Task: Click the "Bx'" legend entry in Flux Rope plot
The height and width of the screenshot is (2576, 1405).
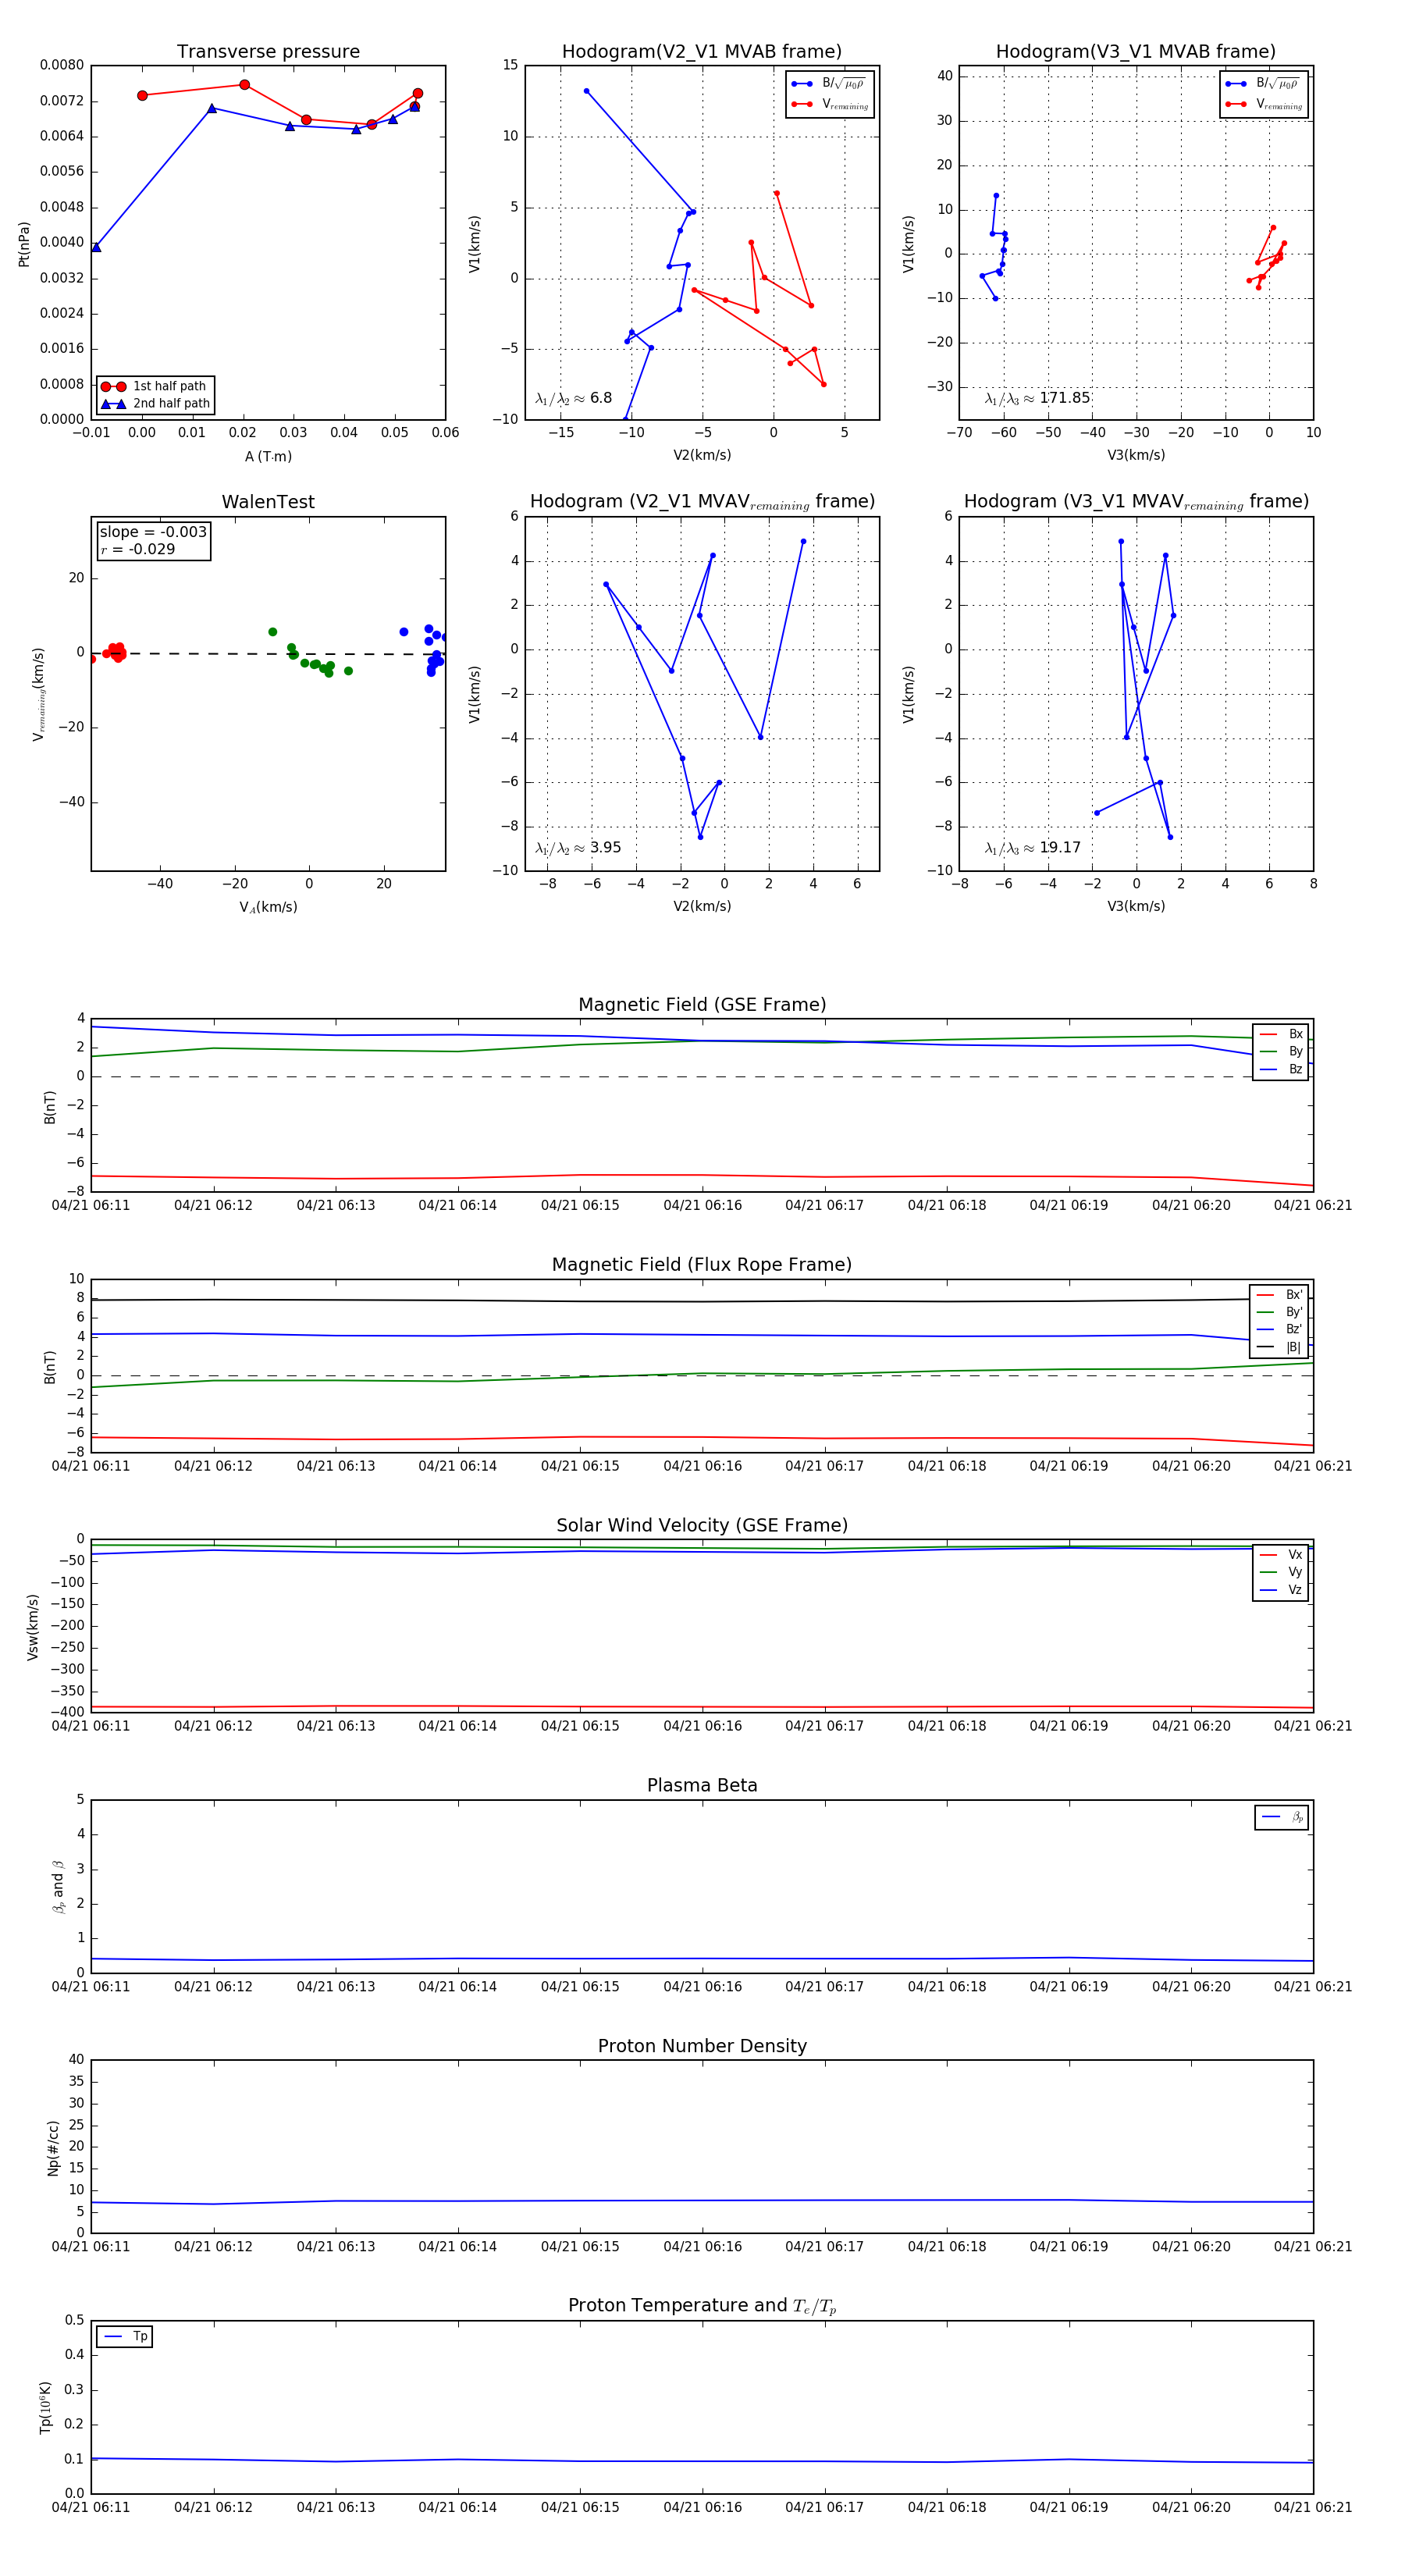Action: click(1280, 1295)
